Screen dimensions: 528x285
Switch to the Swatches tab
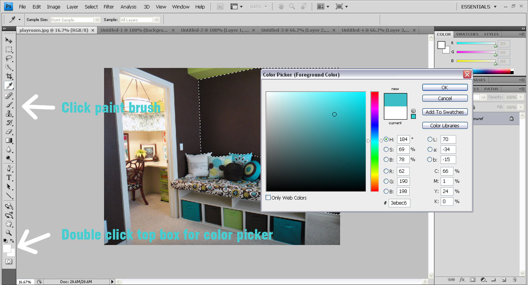(467, 34)
